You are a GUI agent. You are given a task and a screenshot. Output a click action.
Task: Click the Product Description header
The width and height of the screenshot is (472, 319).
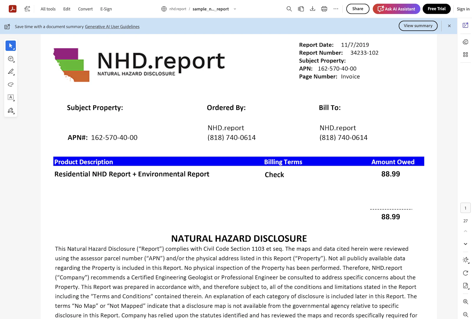[x=84, y=162]
